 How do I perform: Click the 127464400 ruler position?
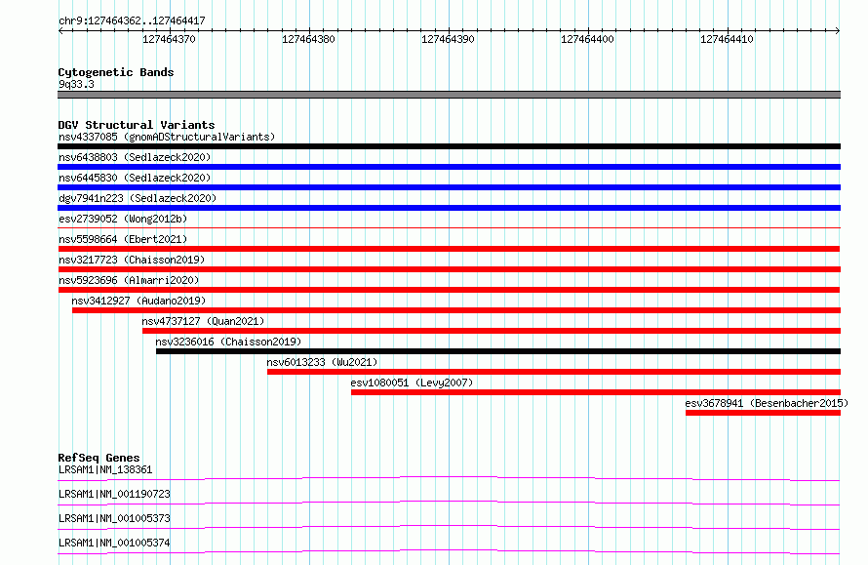point(587,39)
